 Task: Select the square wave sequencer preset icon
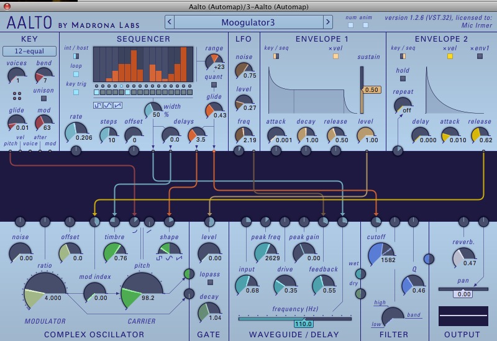coord(98,105)
